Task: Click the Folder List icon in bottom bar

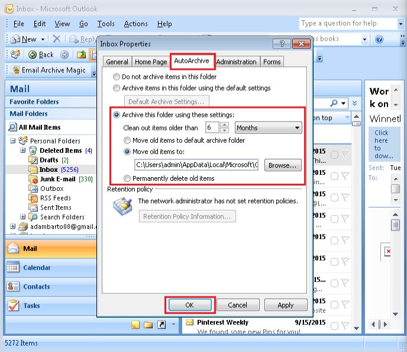Action: [x=148, y=324]
